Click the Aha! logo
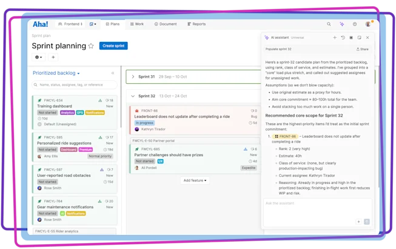The width and height of the screenshot is (396, 249). pyautogui.click(x=40, y=24)
